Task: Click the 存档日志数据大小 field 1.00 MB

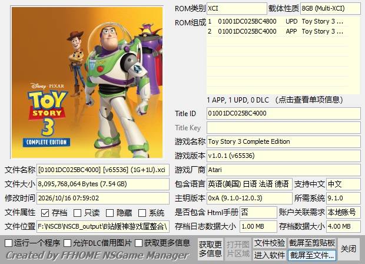Action: pos(258,226)
